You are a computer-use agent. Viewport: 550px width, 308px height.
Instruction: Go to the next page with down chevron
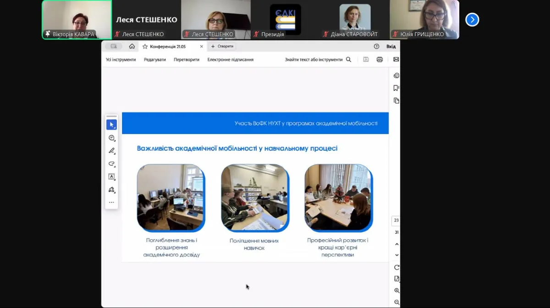tap(397, 255)
